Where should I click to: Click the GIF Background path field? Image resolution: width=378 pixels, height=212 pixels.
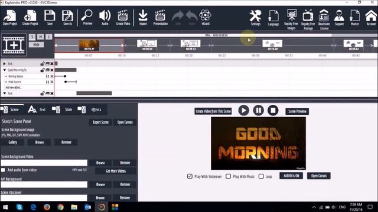pyautogui.click(x=44, y=184)
